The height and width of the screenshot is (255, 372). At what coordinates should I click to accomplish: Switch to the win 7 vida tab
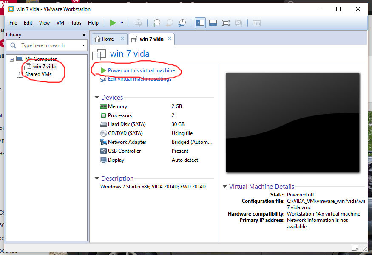(151, 39)
